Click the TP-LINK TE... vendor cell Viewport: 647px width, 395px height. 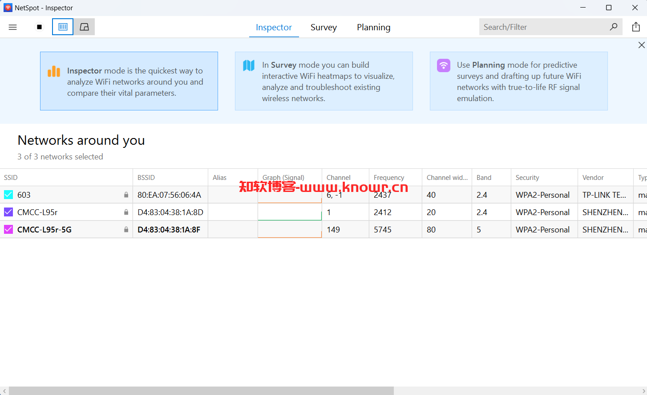[605, 195]
